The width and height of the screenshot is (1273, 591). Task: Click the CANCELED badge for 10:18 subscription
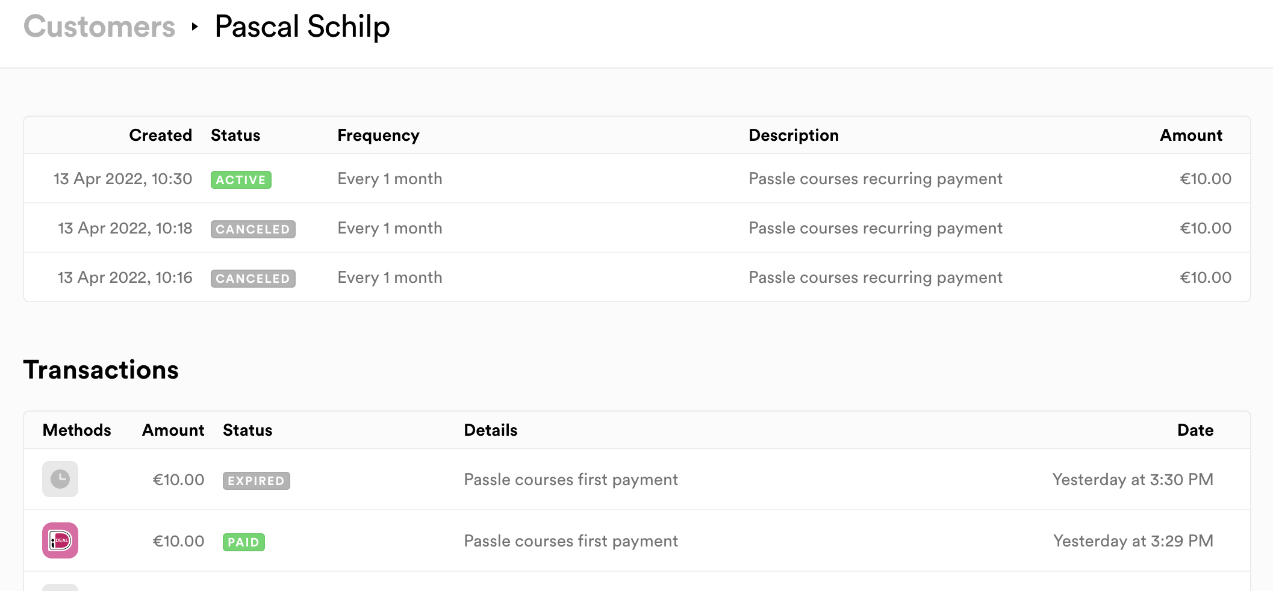point(253,229)
